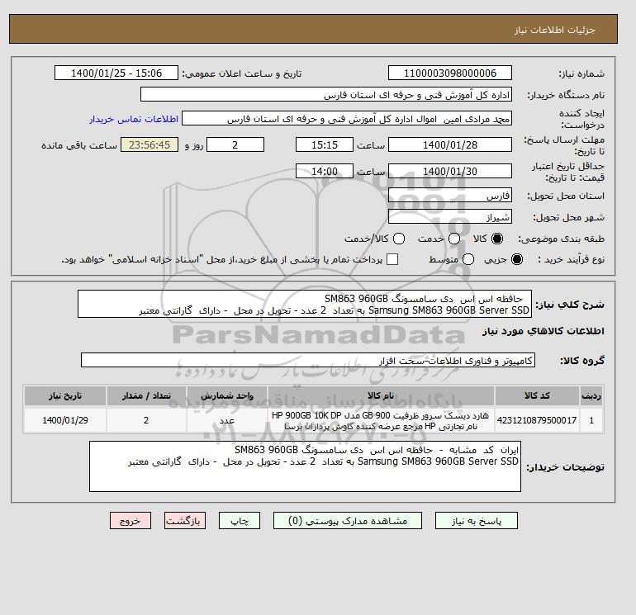Click the HP 900GB 10K DP product name cell

(381, 420)
